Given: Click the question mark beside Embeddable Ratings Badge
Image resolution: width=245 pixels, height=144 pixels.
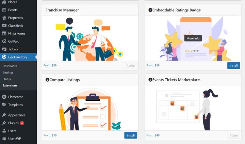Looking at the screenshot, I should (x=150, y=10).
